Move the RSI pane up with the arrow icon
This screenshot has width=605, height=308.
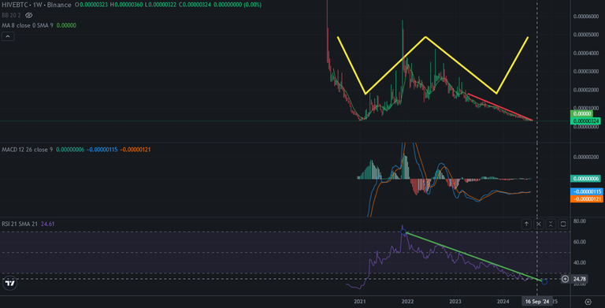[526, 224]
